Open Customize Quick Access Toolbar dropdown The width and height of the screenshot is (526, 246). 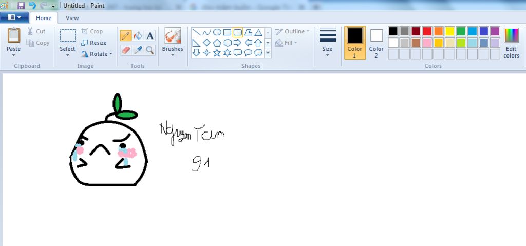[x=53, y=6]
